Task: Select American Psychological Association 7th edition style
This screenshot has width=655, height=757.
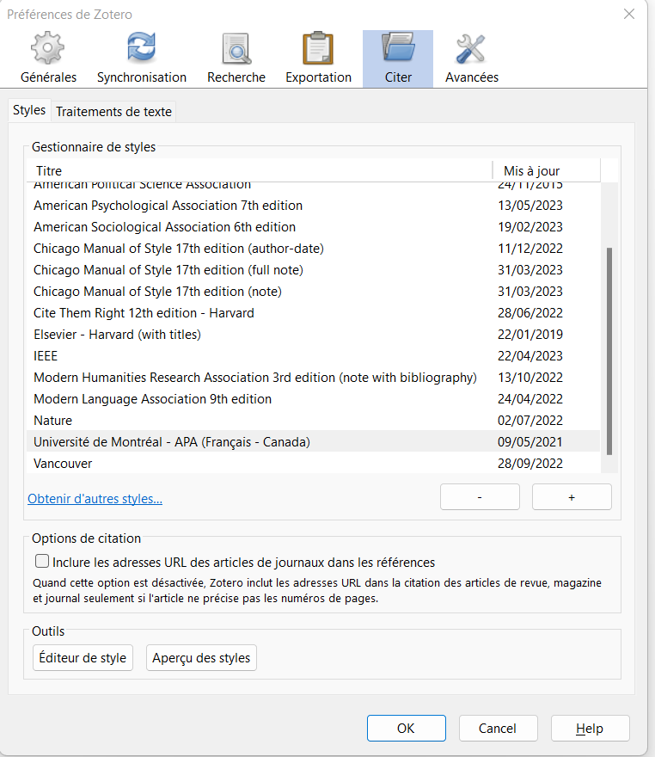Action: tap(314, 206)
